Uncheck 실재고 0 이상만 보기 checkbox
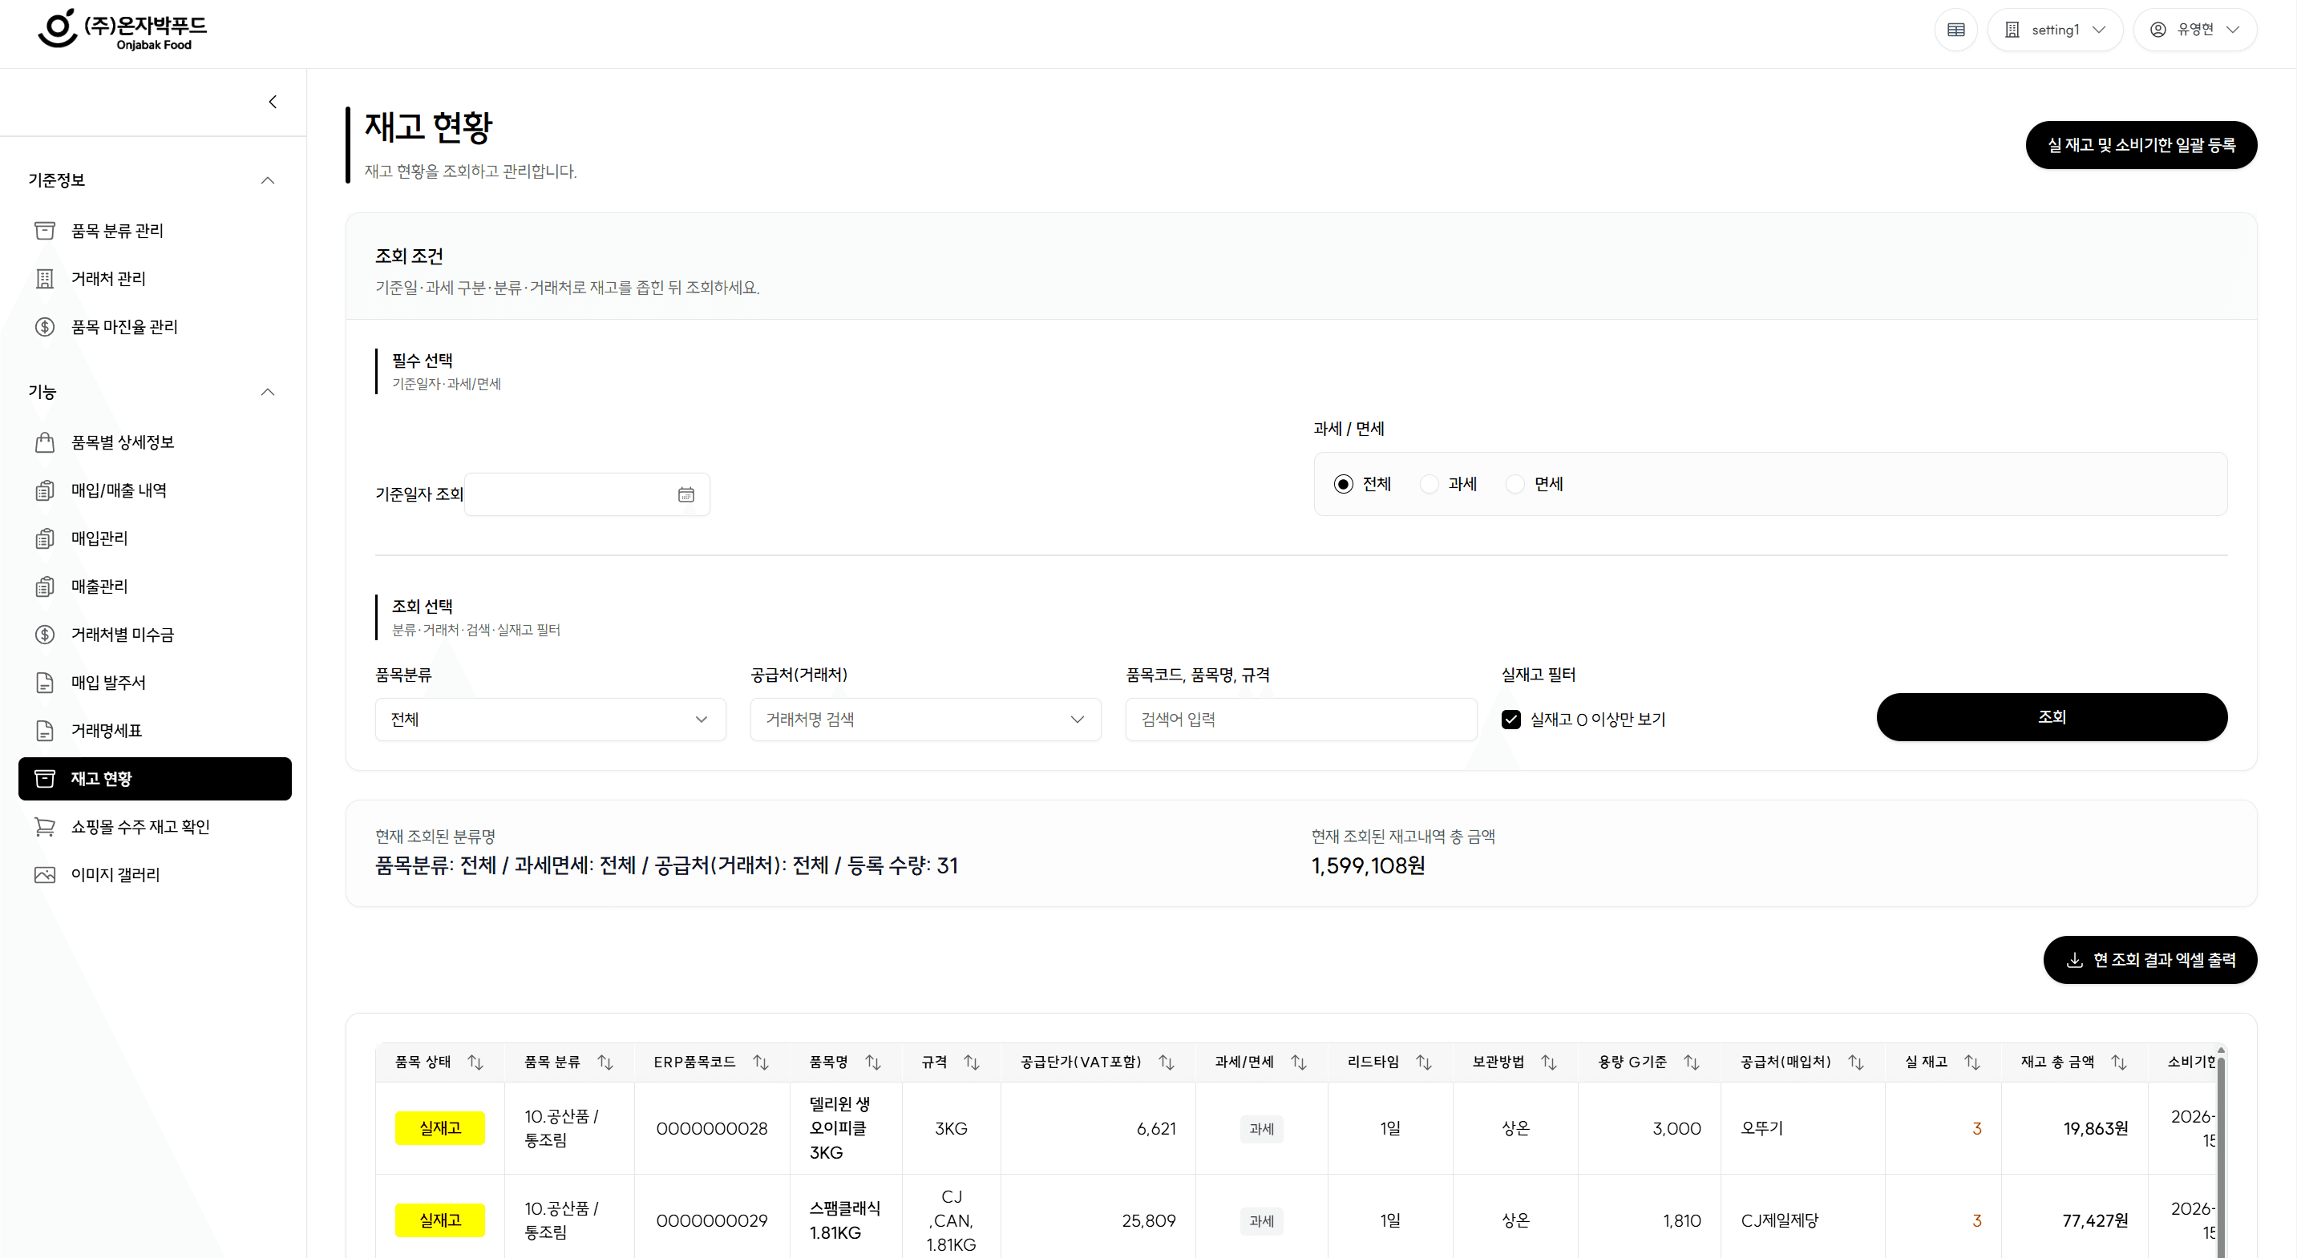Viewport: 2297px width, 1258px height. [x=1510, y=719]
